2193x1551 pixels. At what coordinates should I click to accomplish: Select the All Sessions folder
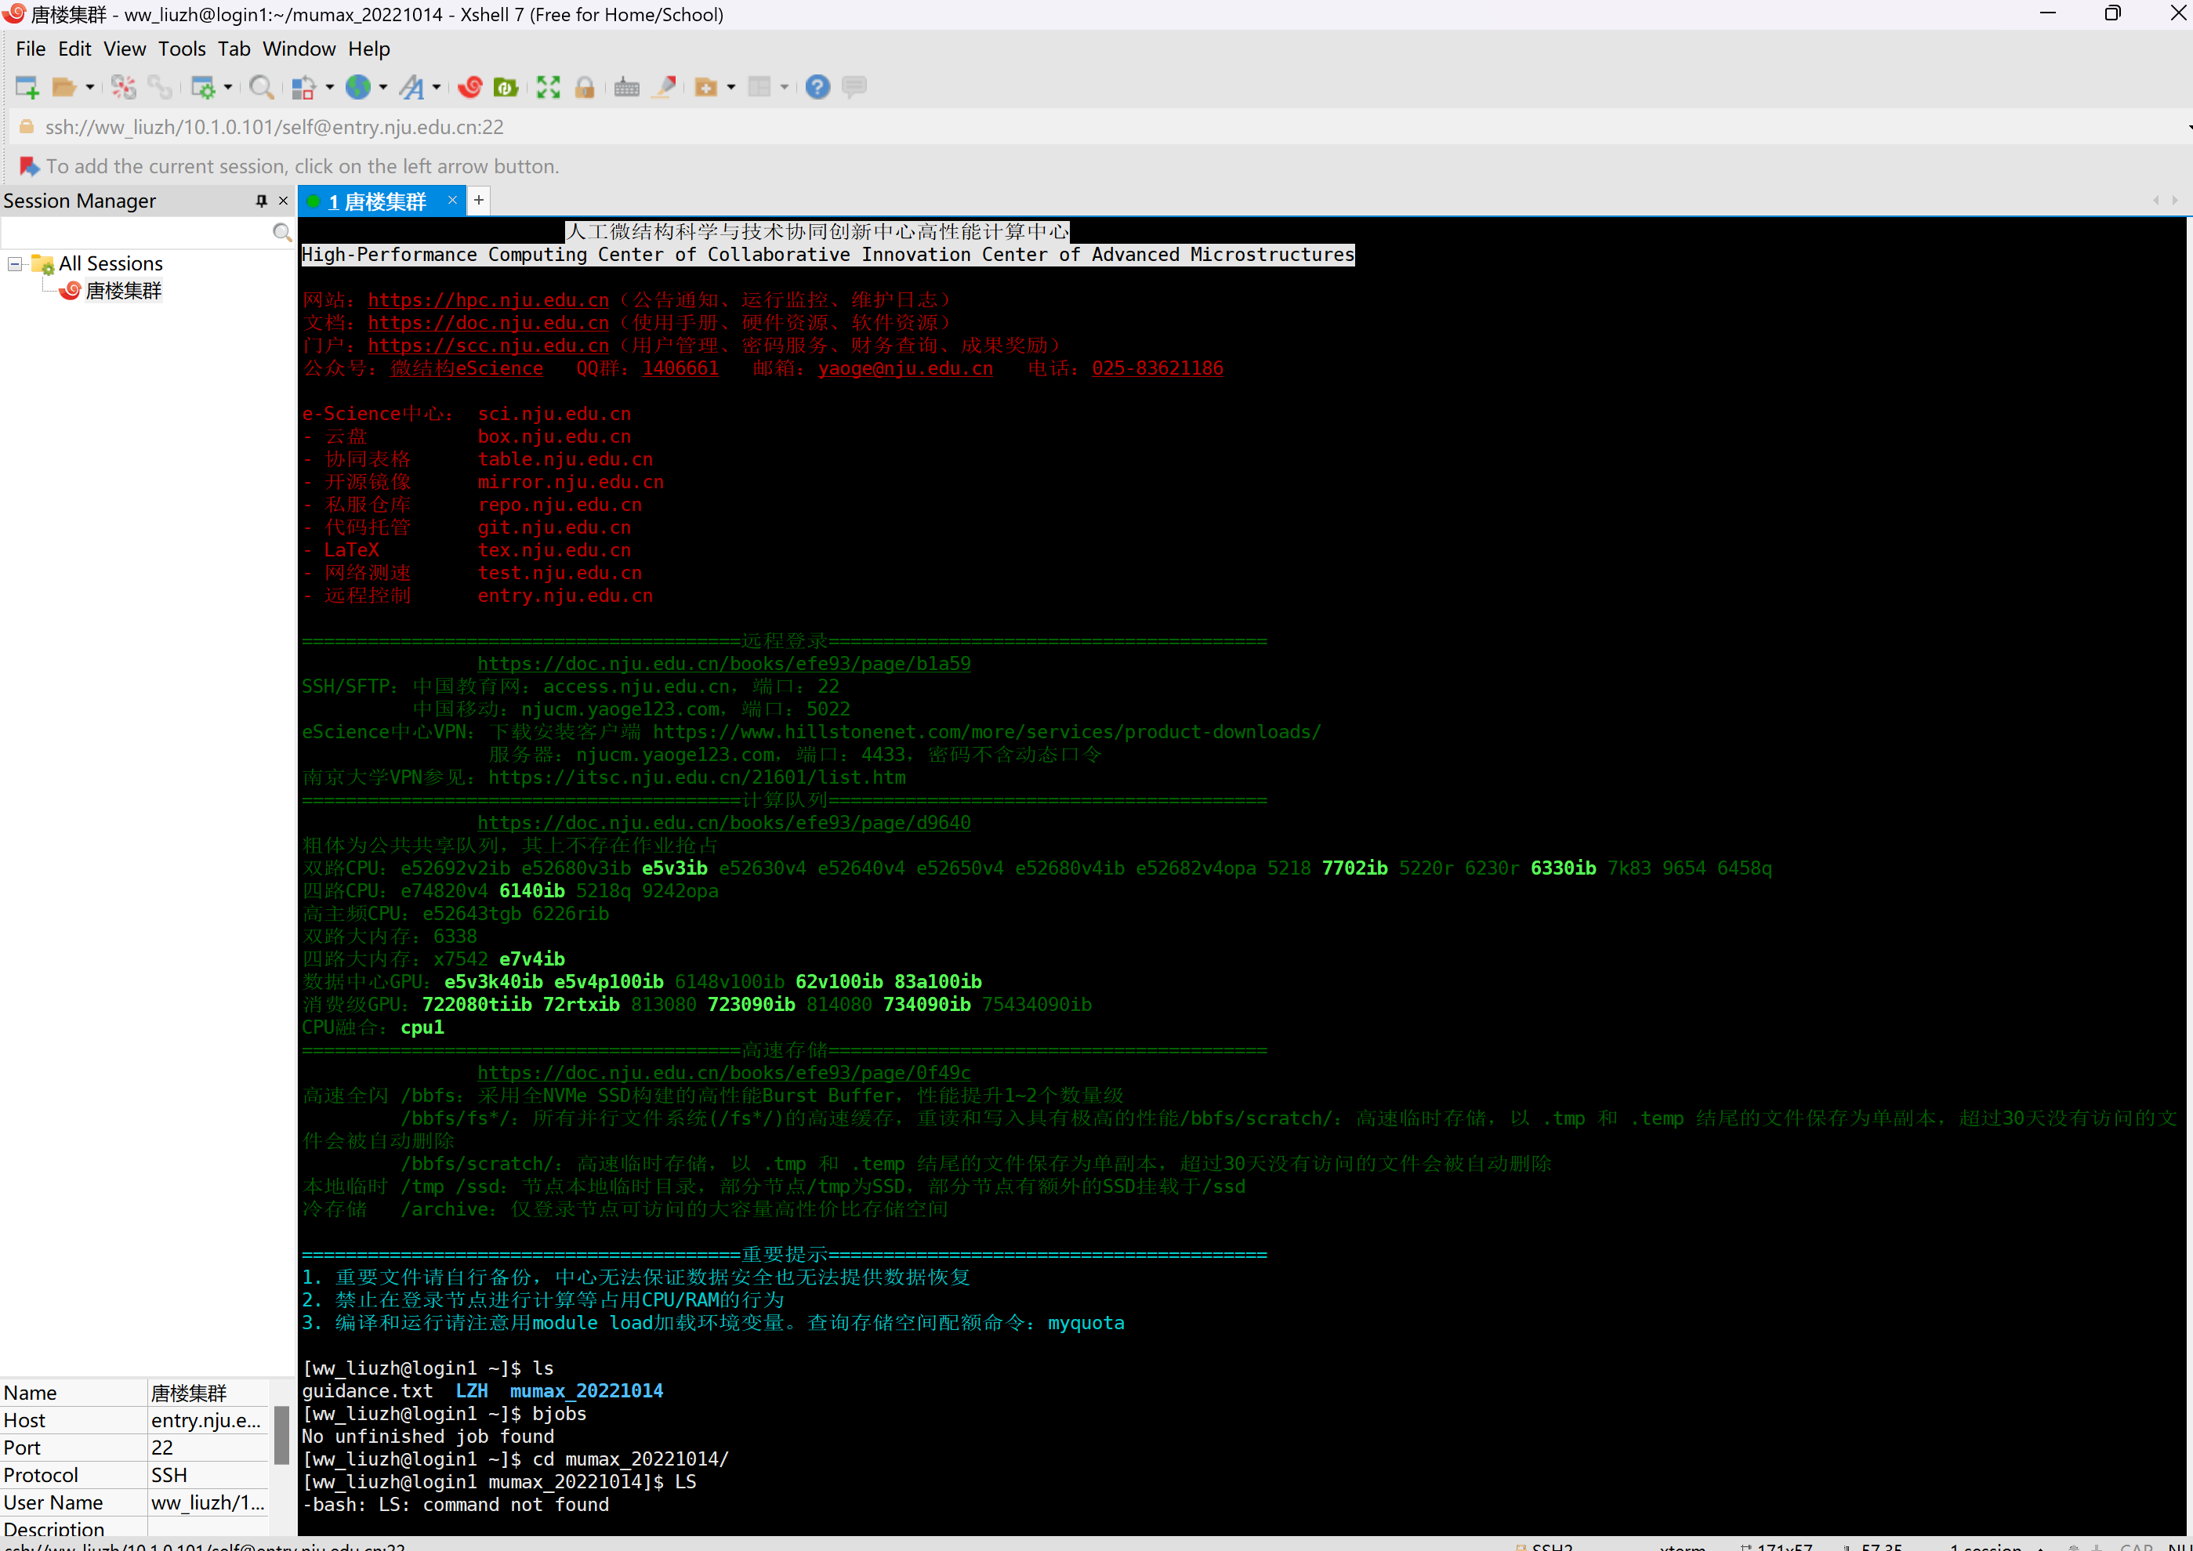pos(110,263)
